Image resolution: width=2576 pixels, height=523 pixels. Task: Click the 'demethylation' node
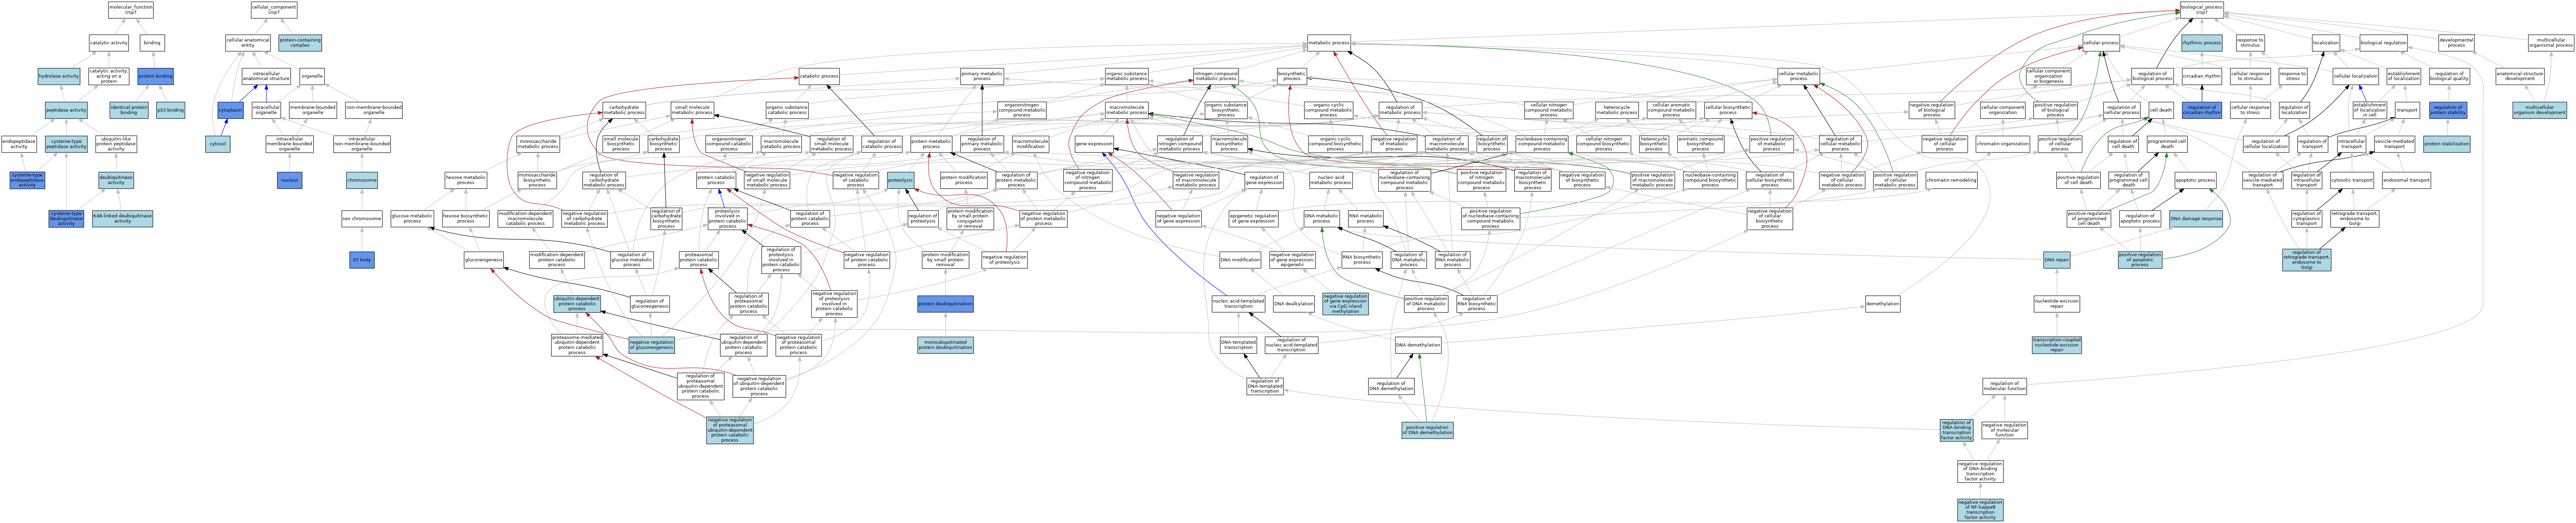point(1882,303)
